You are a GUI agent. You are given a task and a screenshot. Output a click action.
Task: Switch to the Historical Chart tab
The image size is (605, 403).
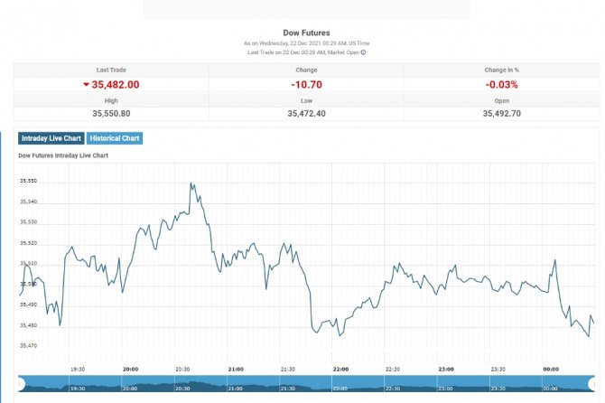pyautogui.click(x=114, y=138)
